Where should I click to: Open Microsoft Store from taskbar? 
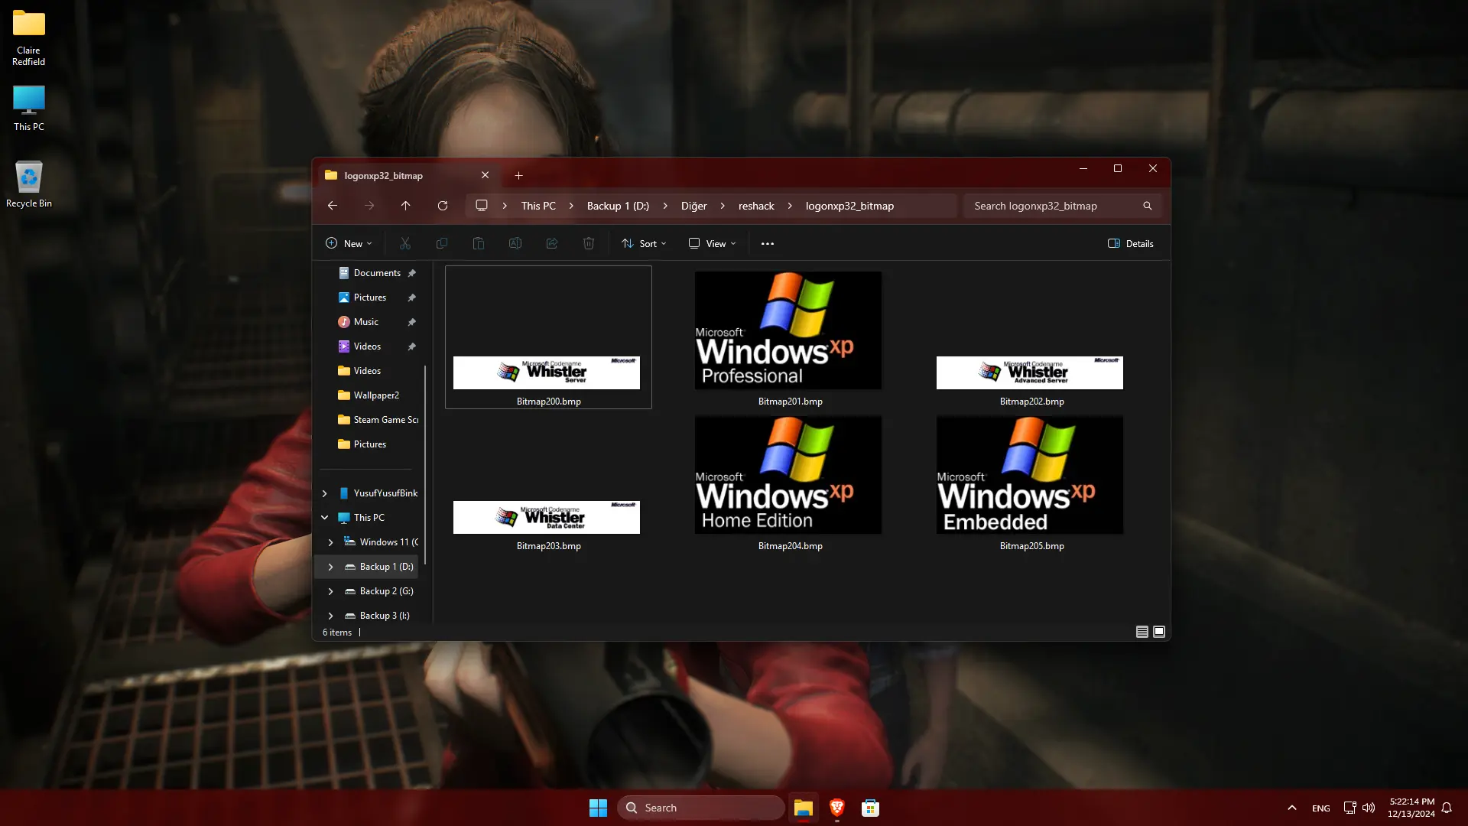[x=870, y=808]
